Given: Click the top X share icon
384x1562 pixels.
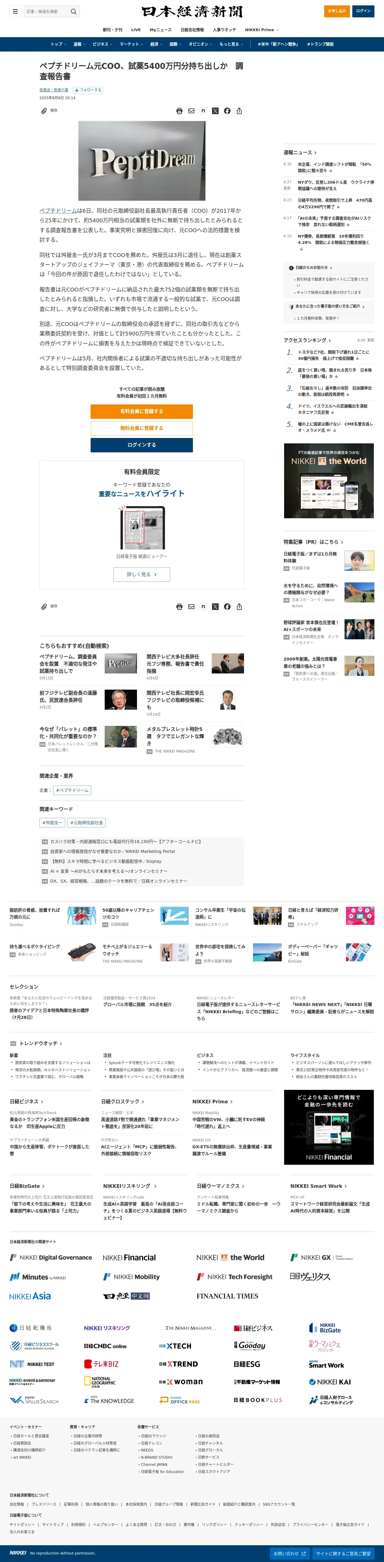Looking at the screenshot, I should 215,111.
